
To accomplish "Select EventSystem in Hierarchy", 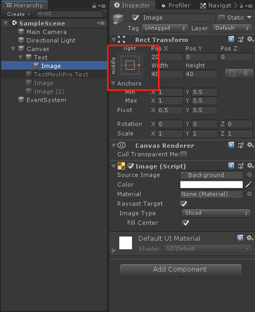I will pos(46,100).
